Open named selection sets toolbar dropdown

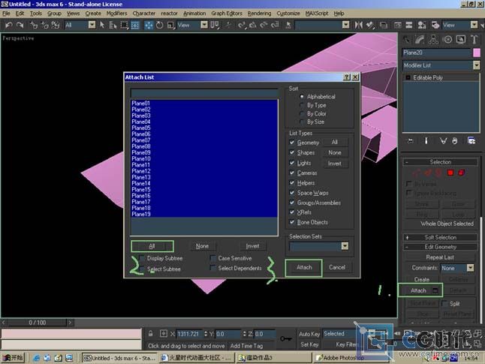[346, 25]
